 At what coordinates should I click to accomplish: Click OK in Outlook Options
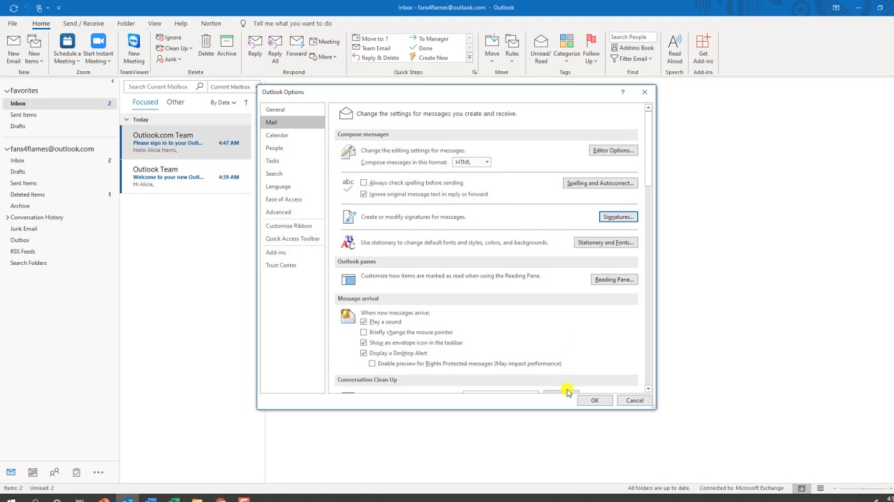pyautogui.click(x=594, y=400)
